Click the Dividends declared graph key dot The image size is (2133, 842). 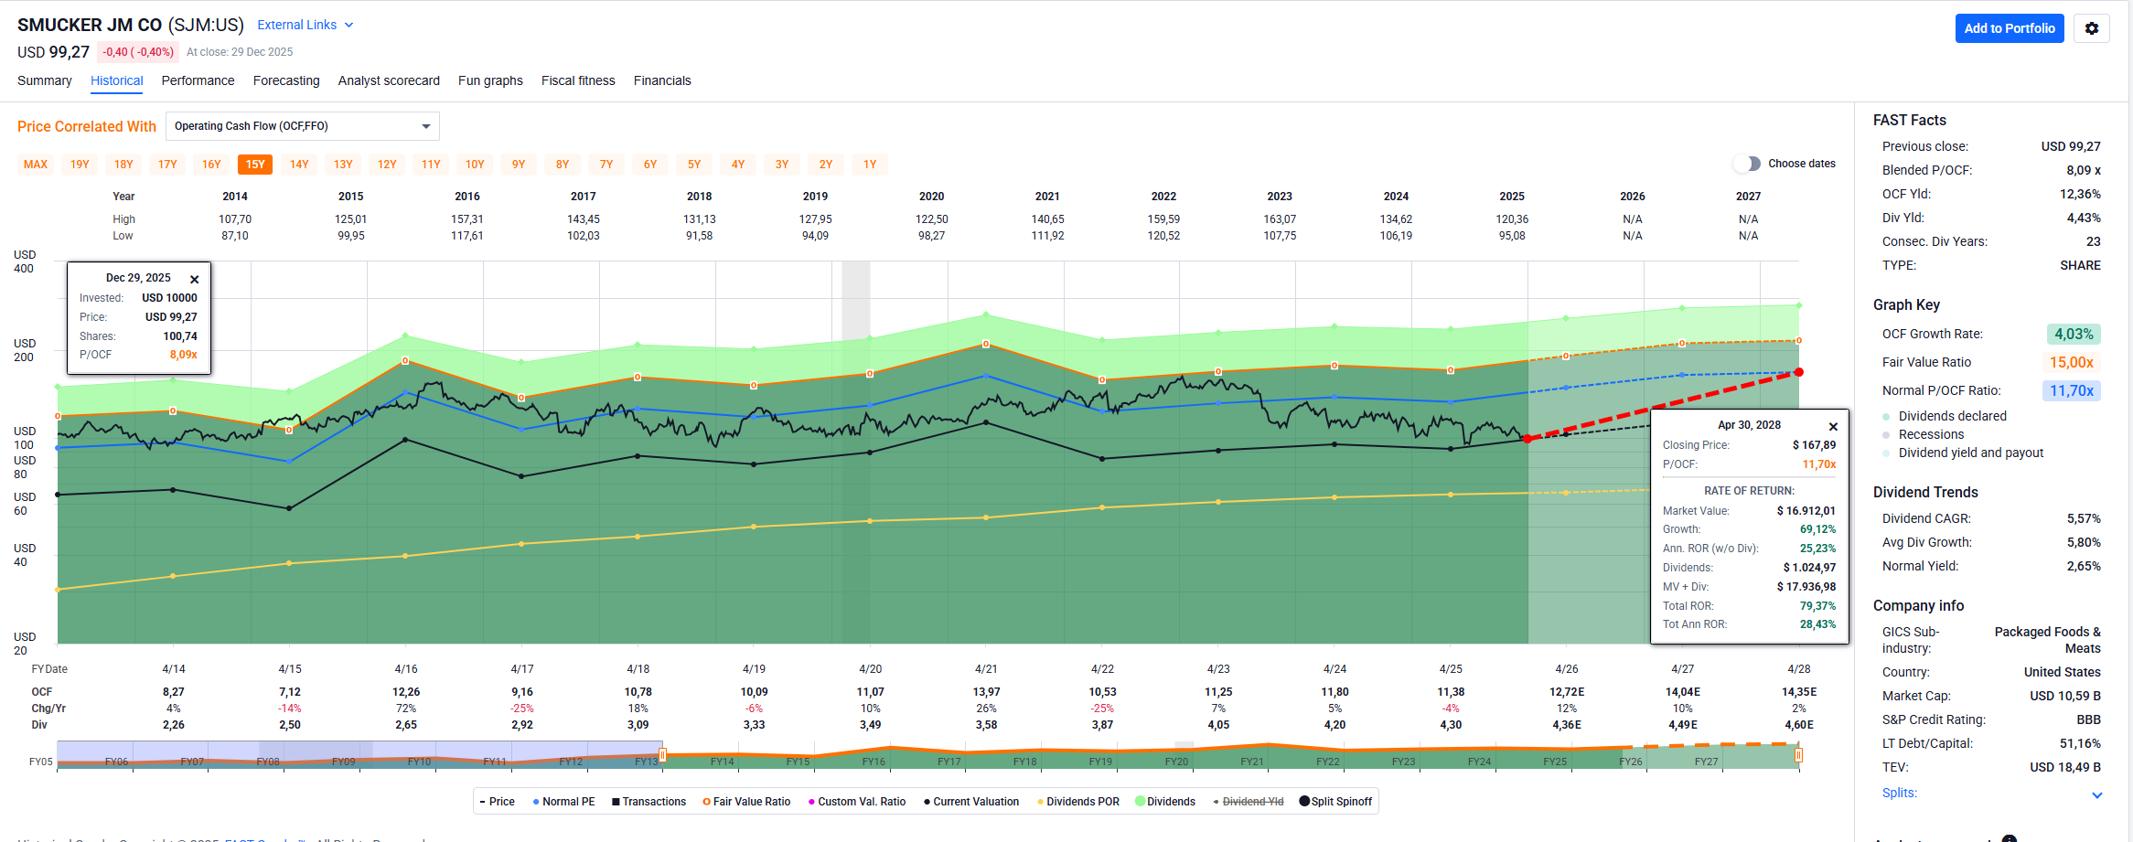click(1886, 417)
